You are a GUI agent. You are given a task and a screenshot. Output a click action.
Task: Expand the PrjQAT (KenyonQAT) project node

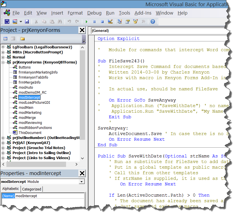pyautogui.click(x=3, y=143)
